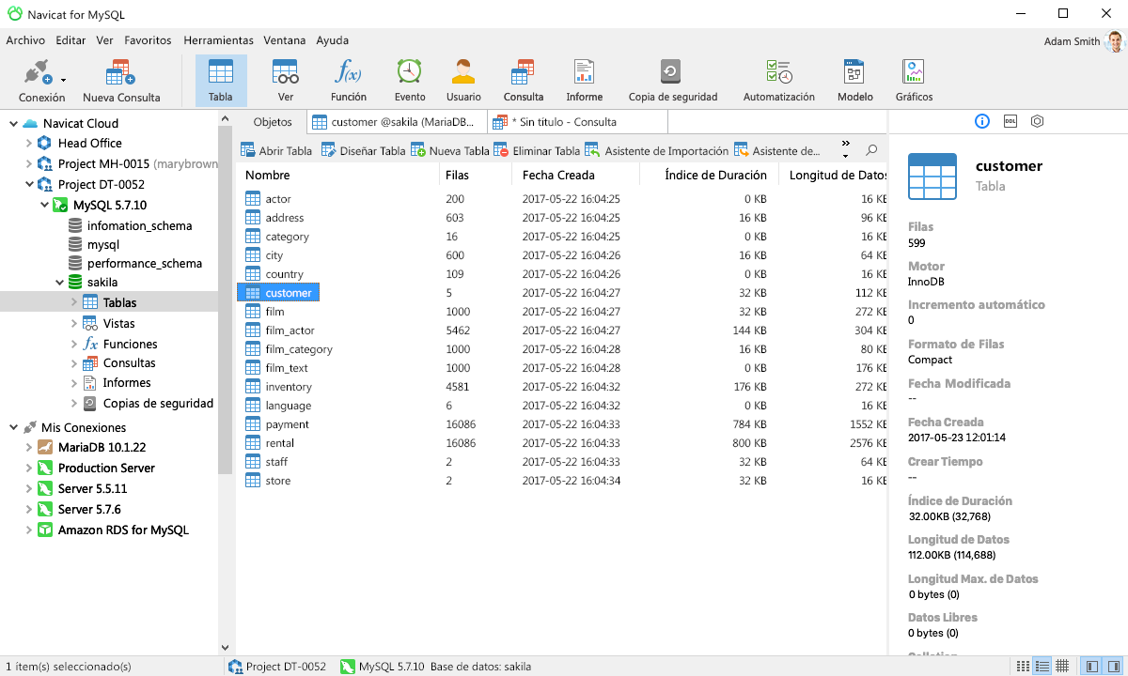This screenshot has height=676, width=1128.
Task: Open the Conexión dropdown arrow
Action: point(63,81)
